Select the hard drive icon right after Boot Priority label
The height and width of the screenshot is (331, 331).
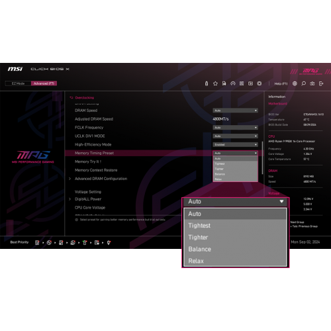click(37, 242)
